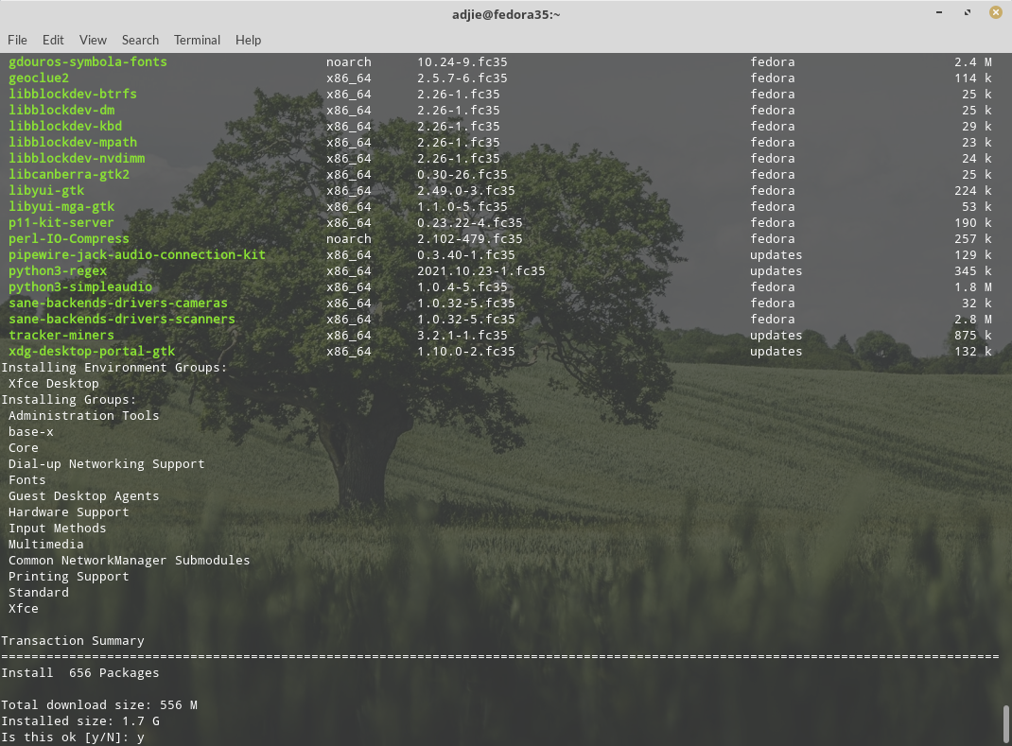Click the version 10.24-9.fc35
This screenshot has width=1012, height=746.
point(462,62)
